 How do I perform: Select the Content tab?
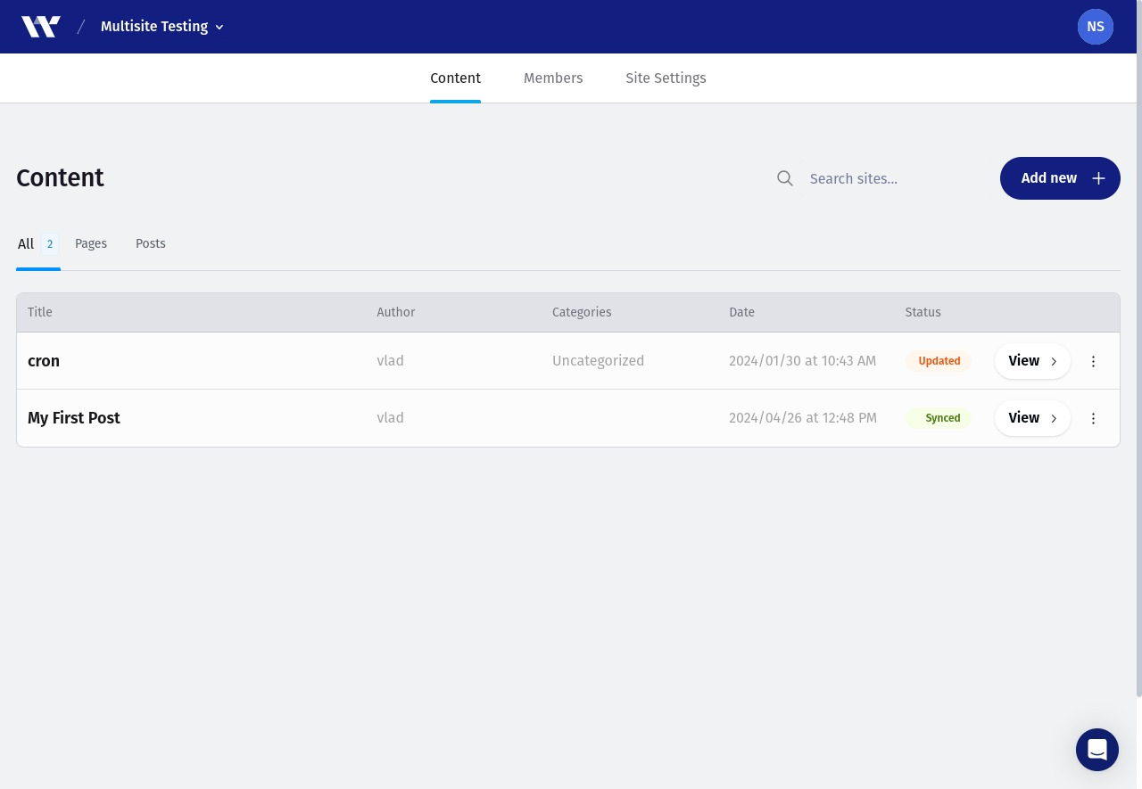pos(455,78)
